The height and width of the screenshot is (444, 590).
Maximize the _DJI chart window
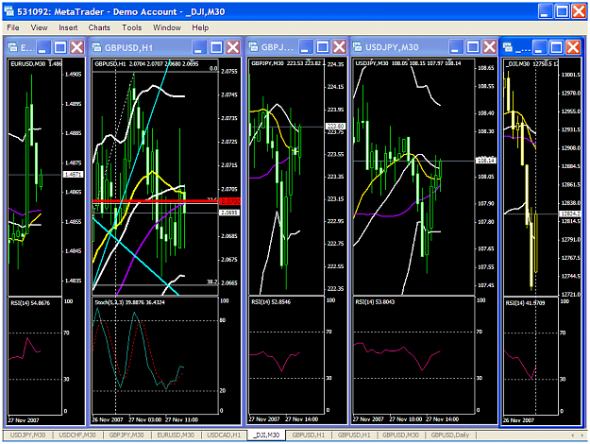557,47
